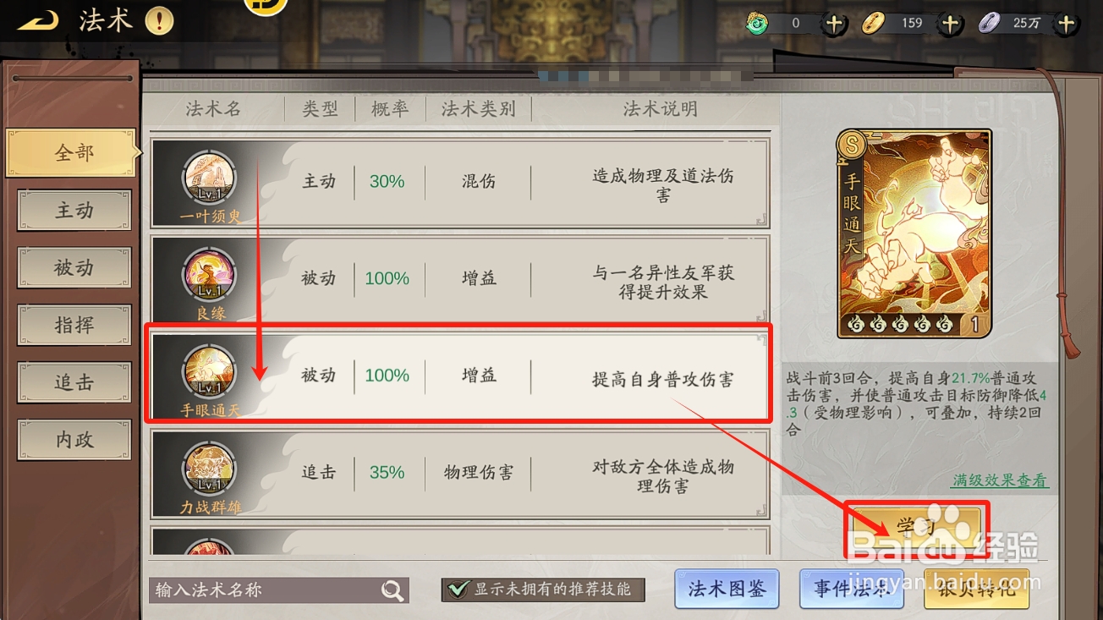
Task: Open the 满级效果查看 link
Action: 1000,480
